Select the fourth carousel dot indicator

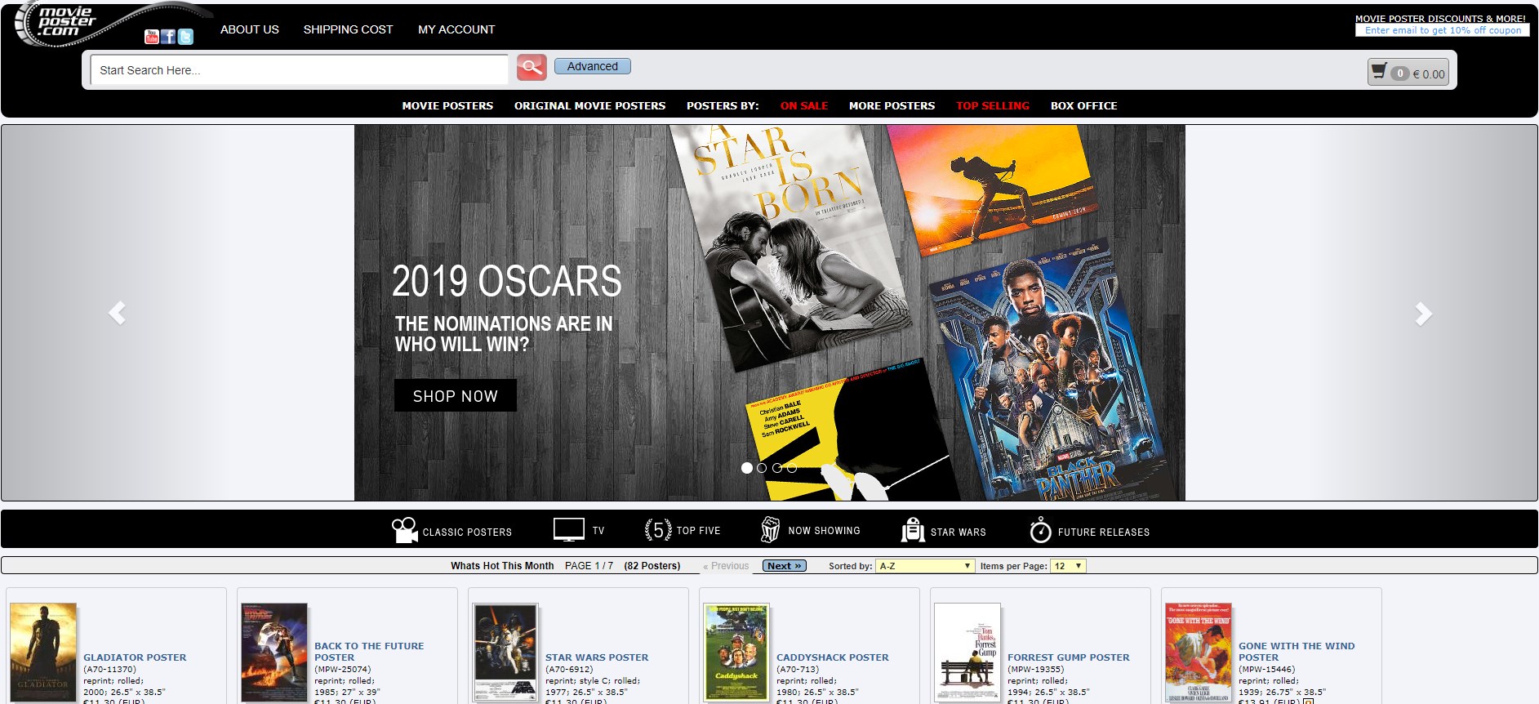coord(792,468)
